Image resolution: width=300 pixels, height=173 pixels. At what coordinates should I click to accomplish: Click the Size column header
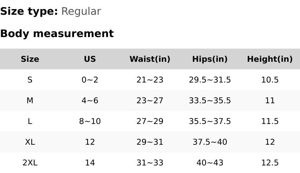pos(30,59)
